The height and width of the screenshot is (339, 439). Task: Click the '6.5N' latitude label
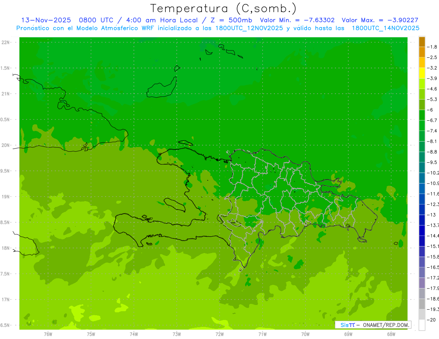tap(5, 325)
